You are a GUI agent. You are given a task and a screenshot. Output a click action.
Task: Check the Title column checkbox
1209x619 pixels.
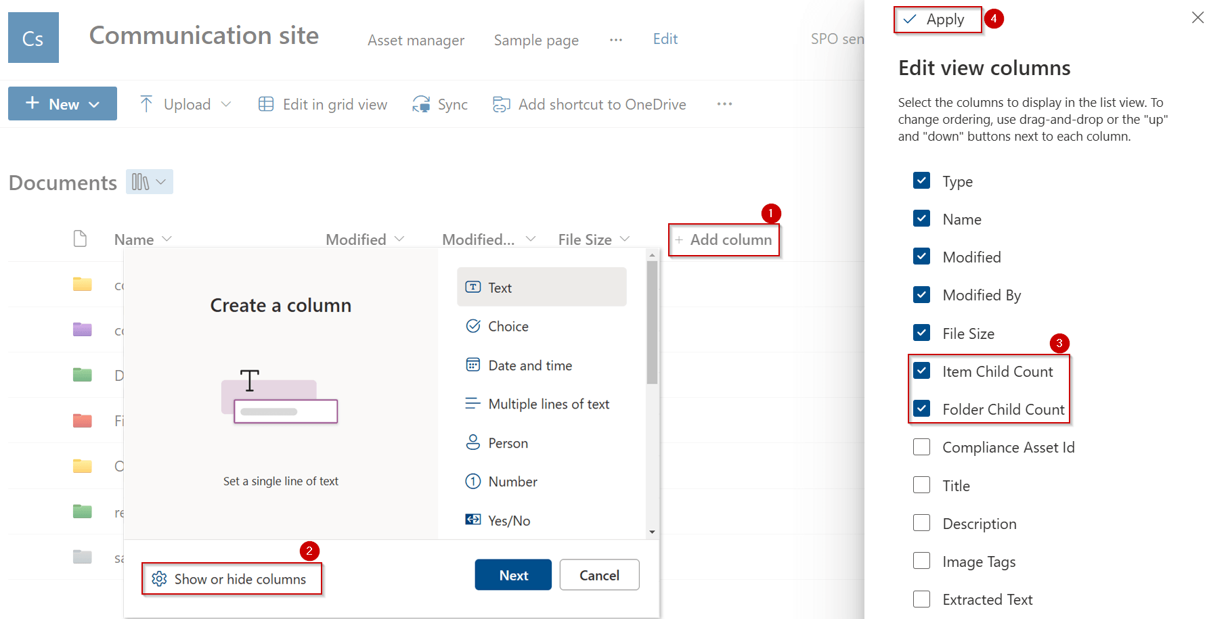click(x=921, y=485)
